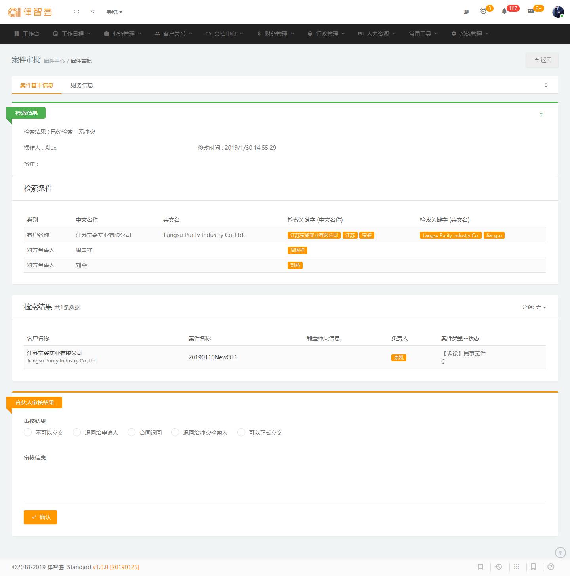Select the 不可以立案 radio option

coord(28,432)
